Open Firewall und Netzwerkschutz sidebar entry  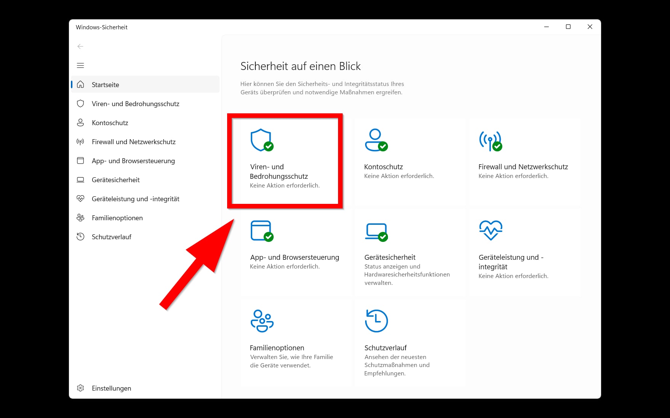click(145, 141)
